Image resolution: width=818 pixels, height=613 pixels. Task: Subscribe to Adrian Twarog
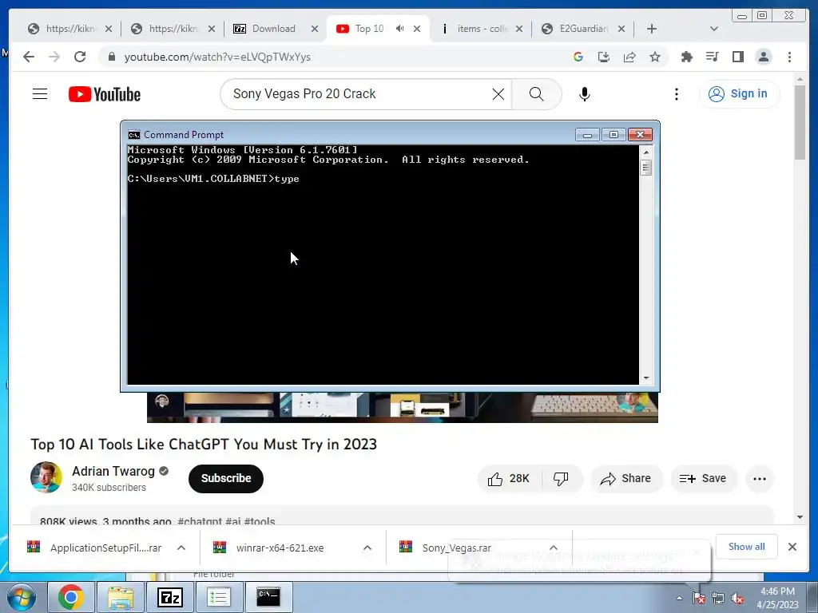(226, 479)
